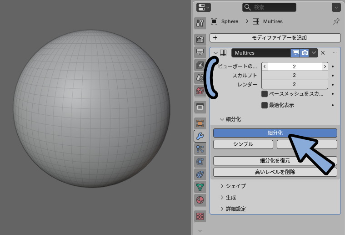Viewport: 345px width, 235px height.
Task: Open the editor type dropdown
Action: click(203, 7)
